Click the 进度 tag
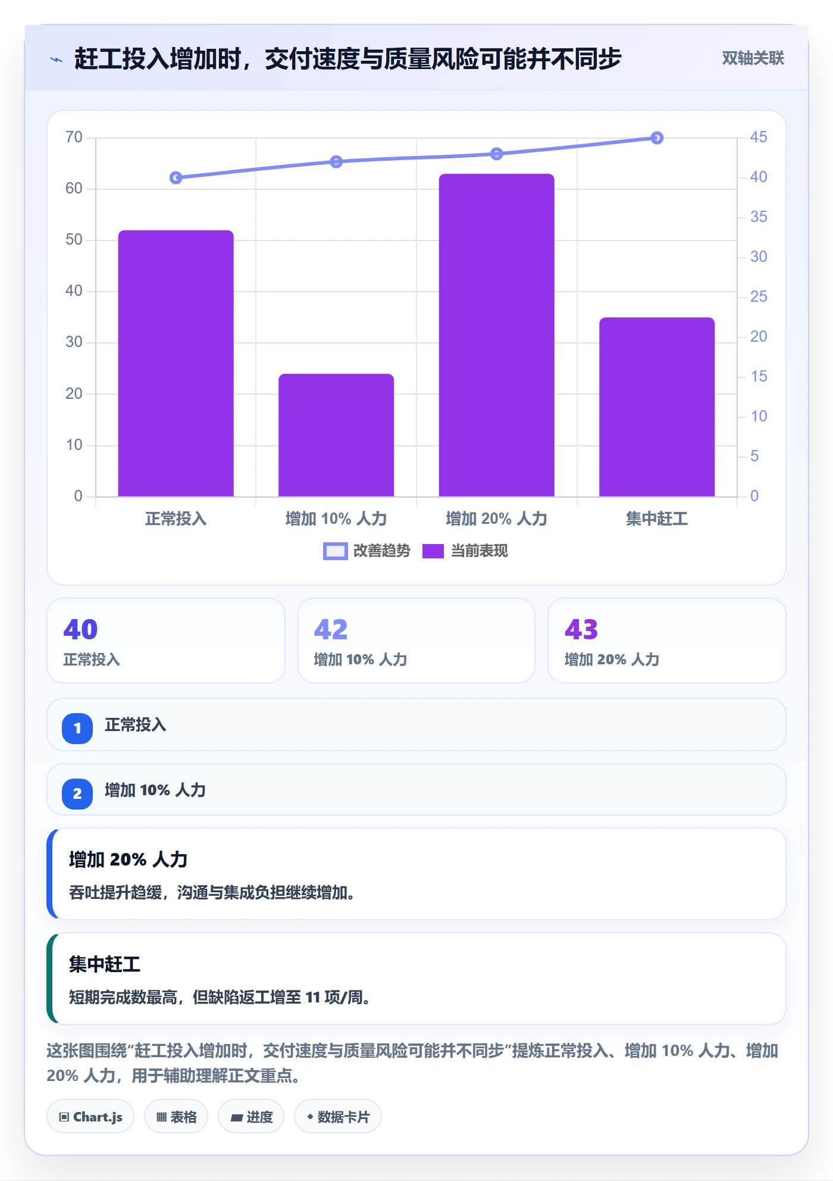The image size is (833, 1181). (251, 1117)
